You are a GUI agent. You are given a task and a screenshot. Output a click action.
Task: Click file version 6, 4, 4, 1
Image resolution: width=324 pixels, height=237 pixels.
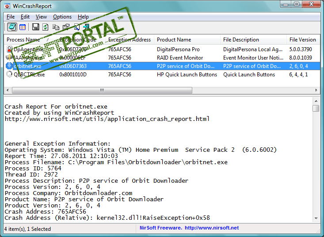[x=299, y=75]
